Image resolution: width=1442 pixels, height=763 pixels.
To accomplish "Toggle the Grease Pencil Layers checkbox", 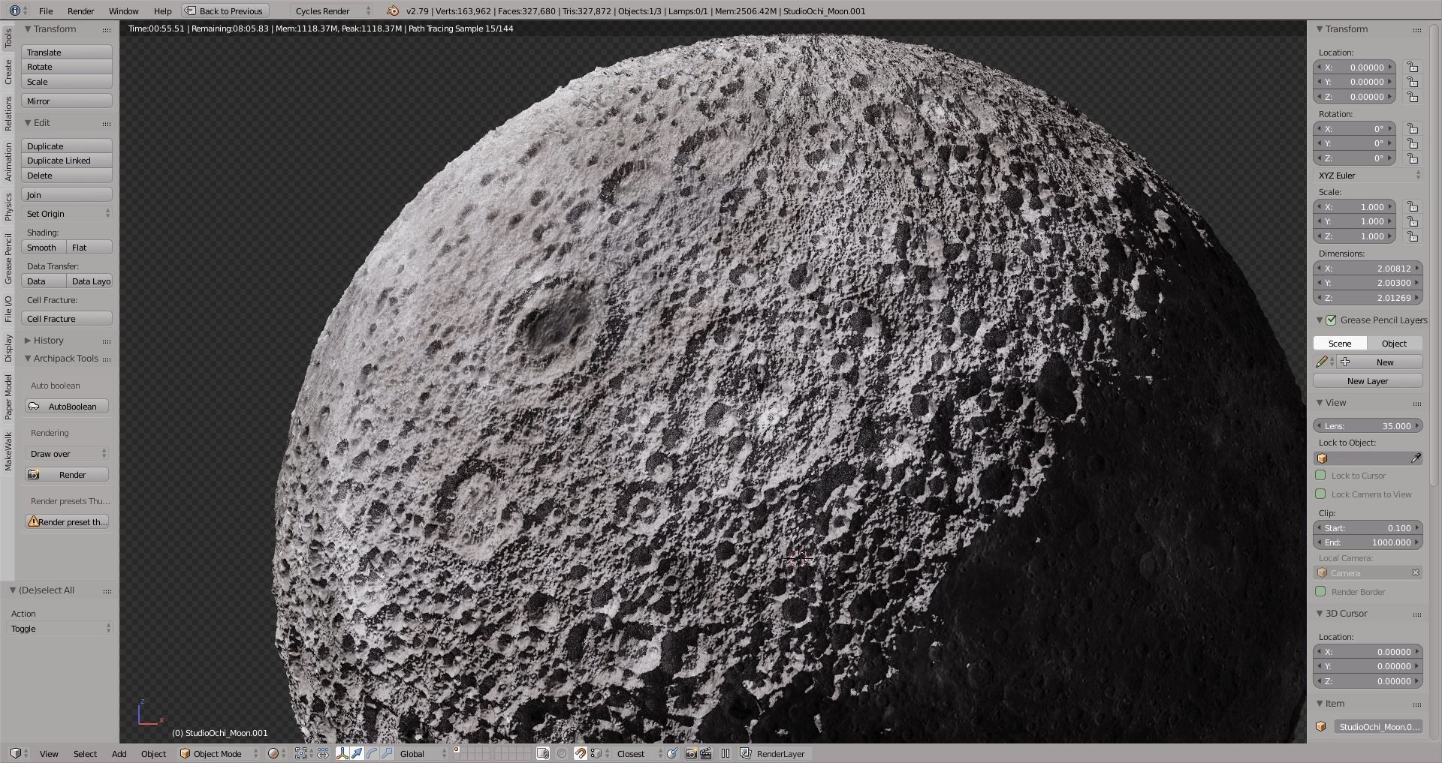I will point(1331,320).
